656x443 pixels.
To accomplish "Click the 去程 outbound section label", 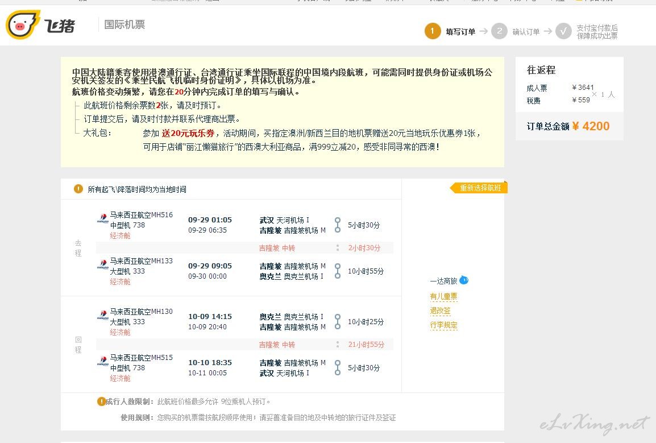I will pos(78,248).
